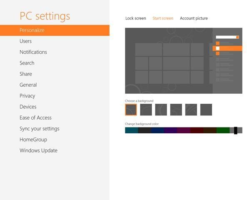Viewport: 250px width, 200px height.
Task: Pick the third background pattern thumbnail
Action: click(161, 110)
